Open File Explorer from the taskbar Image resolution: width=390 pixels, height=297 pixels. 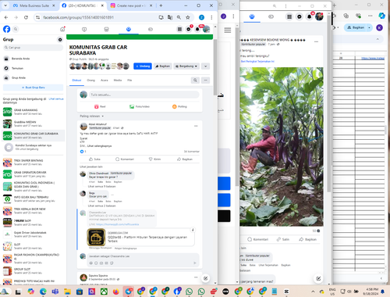[67, 292]
